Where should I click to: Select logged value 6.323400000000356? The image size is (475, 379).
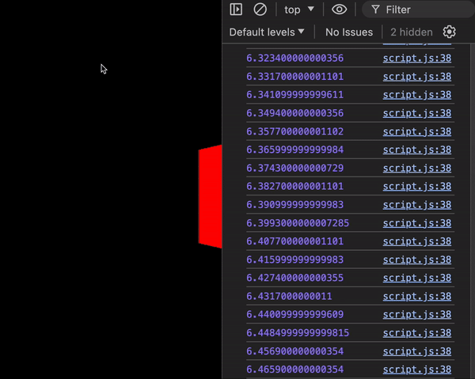coord(294,58)
